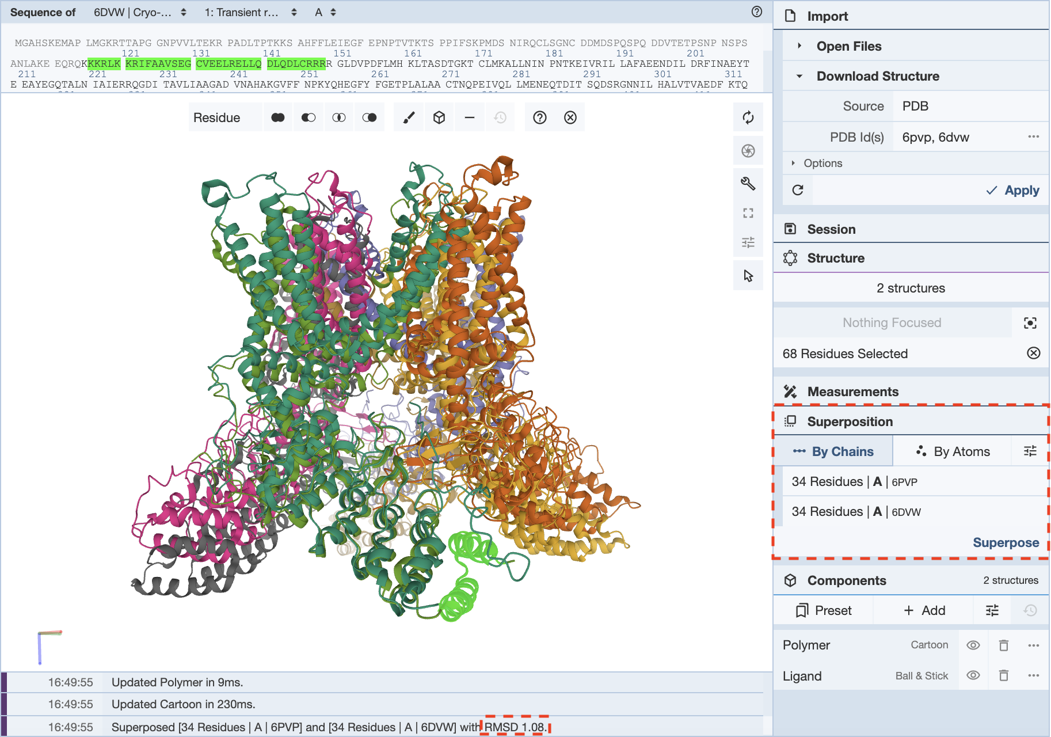Toggle the viewport expanded fullscreen icon
The height and width of the screenshot is (737, 1051).
[748, 213]
